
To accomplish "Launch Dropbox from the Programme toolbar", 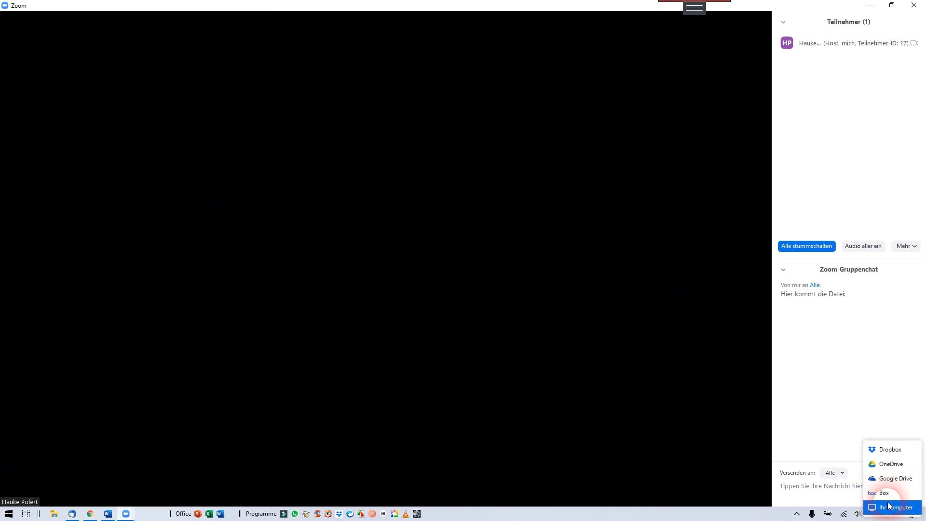I will click(339, 514).
